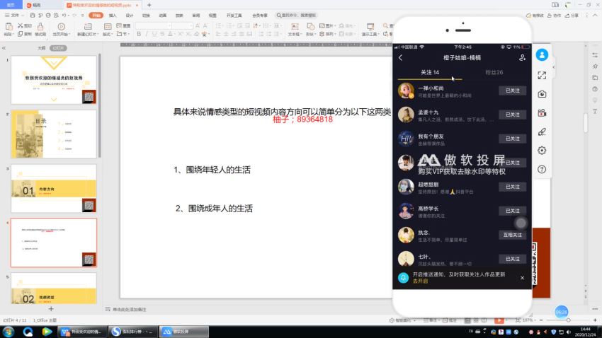This screenshot has height=338, width=602.
Task: Click the print icon in quick toolbar
Action: pyautogui.click(x=48, y=16)
